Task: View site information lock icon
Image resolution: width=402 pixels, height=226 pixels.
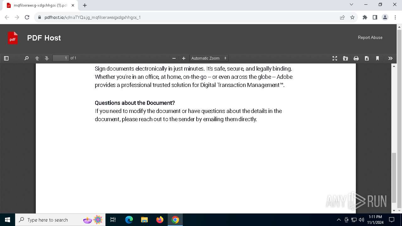Action: [40, 17]
